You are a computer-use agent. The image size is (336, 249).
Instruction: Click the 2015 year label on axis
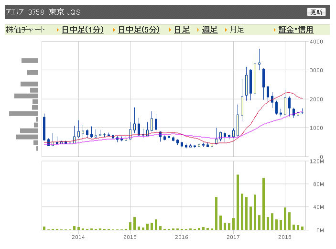(130, 237)
